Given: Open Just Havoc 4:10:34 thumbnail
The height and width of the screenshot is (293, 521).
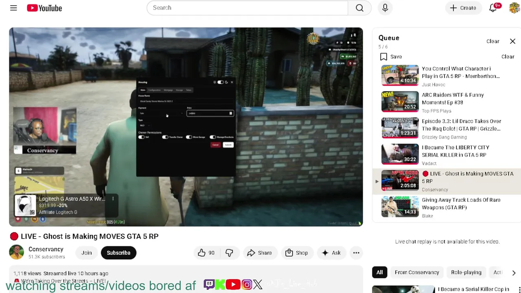Looking at the screenshot, I should (400, 75).
